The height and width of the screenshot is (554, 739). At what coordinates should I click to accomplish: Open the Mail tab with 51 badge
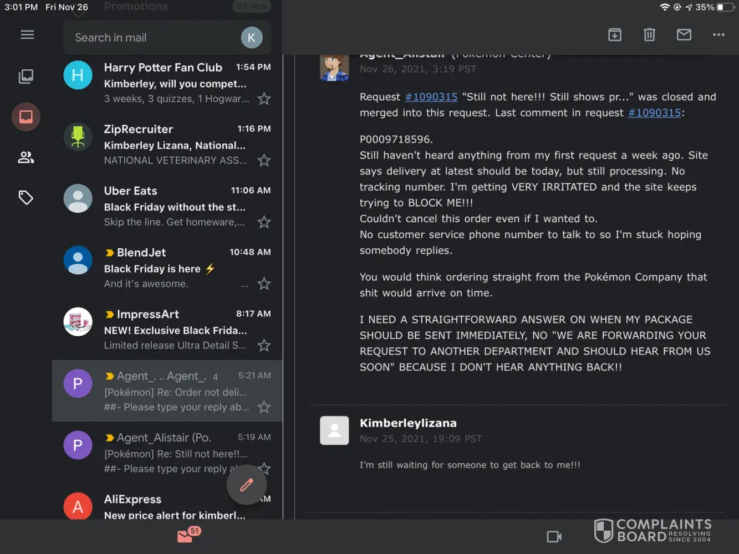(186, 536)
